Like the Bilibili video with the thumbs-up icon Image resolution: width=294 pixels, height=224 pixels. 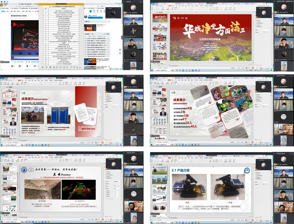click(12, 66)
